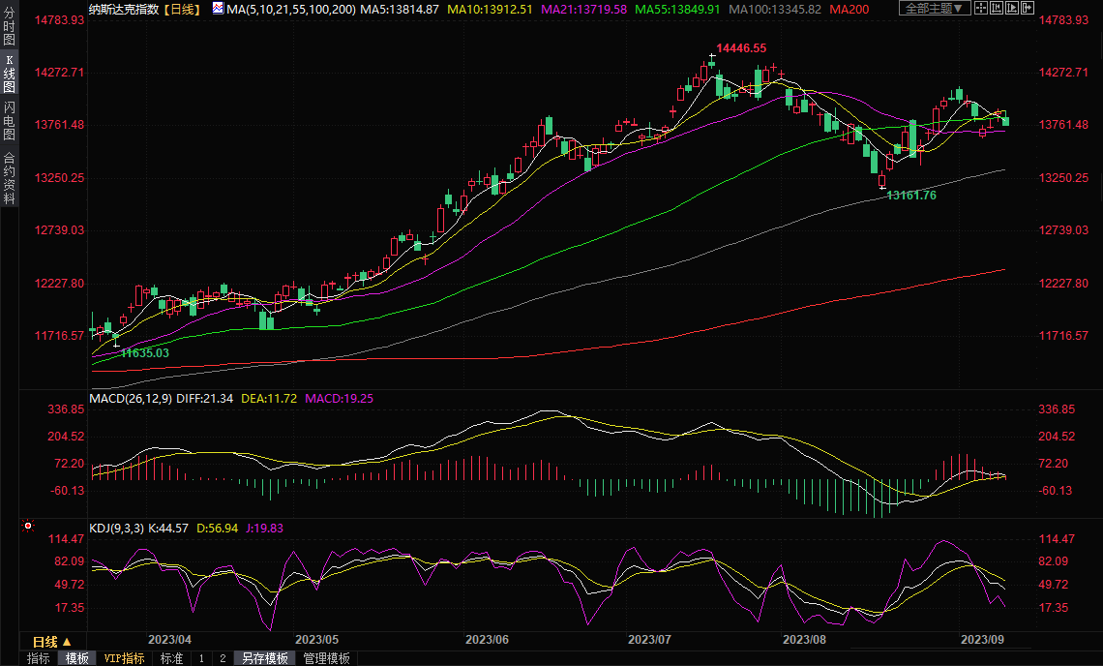This screenshot has height=666, width=1103.
Task: Select template number 1
Action: pos(201,658)
